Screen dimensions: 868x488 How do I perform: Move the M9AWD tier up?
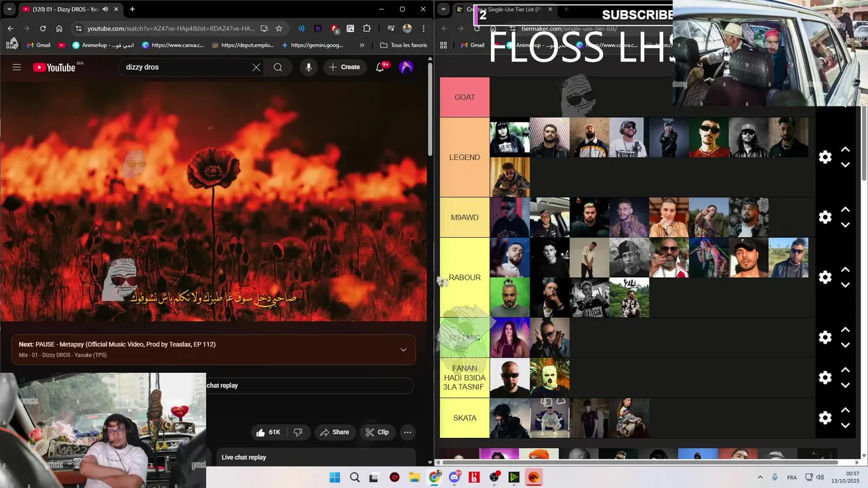(846, 209)
